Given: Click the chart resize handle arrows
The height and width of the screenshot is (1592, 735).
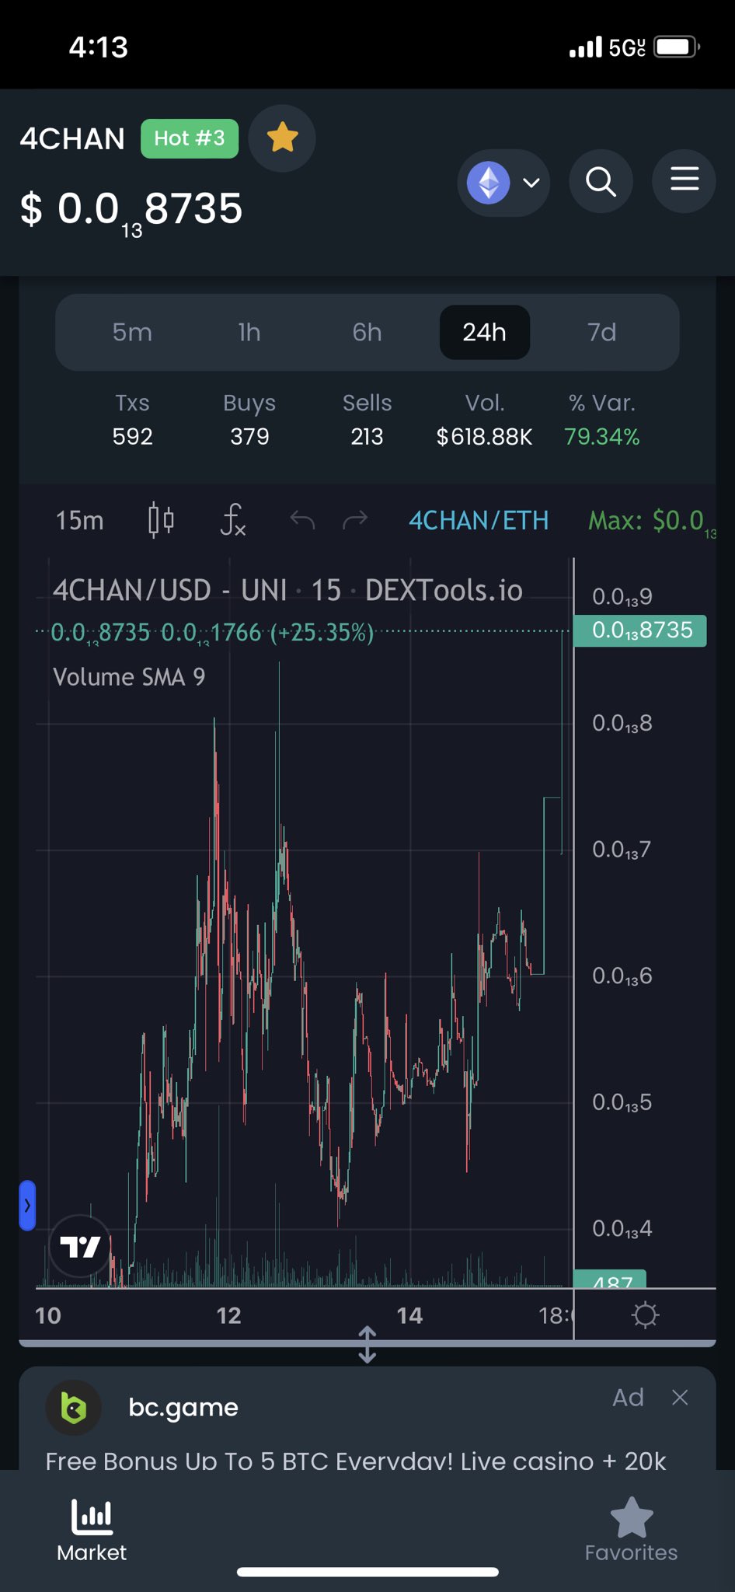Looking at the screenshot, I should coord(367,1345).
